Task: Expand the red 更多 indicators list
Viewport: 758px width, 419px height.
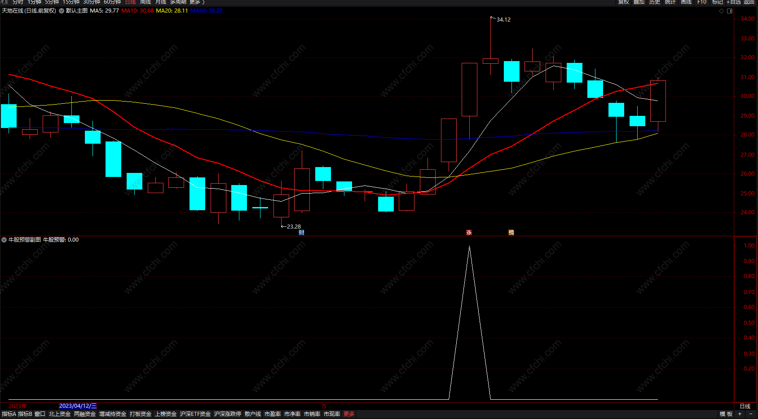Action: [349, 414]
